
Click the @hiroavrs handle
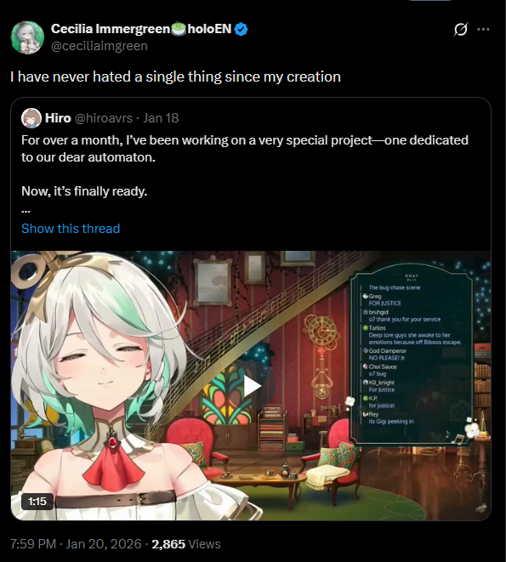click(104, 118)
